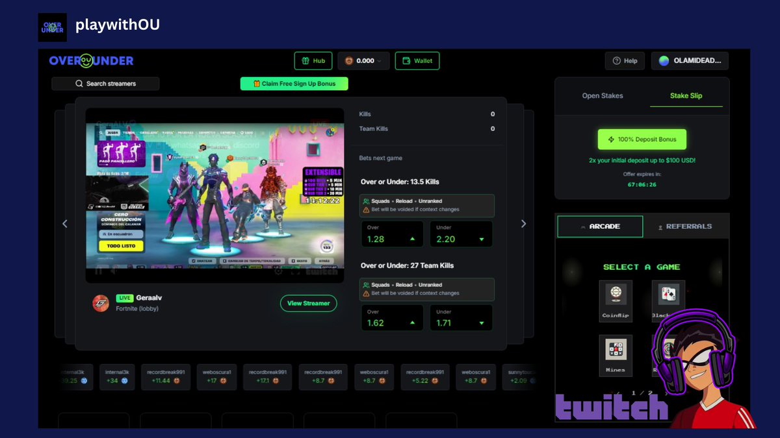
Task: Switch to the Stake Slip tab
Action: tap(686, 95)
